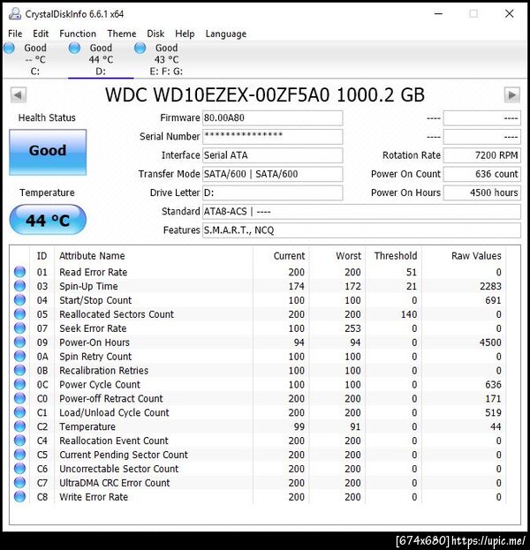Select the C: drive status orb
This screenshot has height=550, width=530.
pyautogui.click(x=9, y=48)
